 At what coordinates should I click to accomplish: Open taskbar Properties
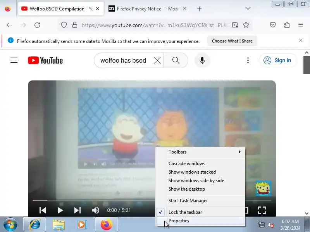[200, 221]
